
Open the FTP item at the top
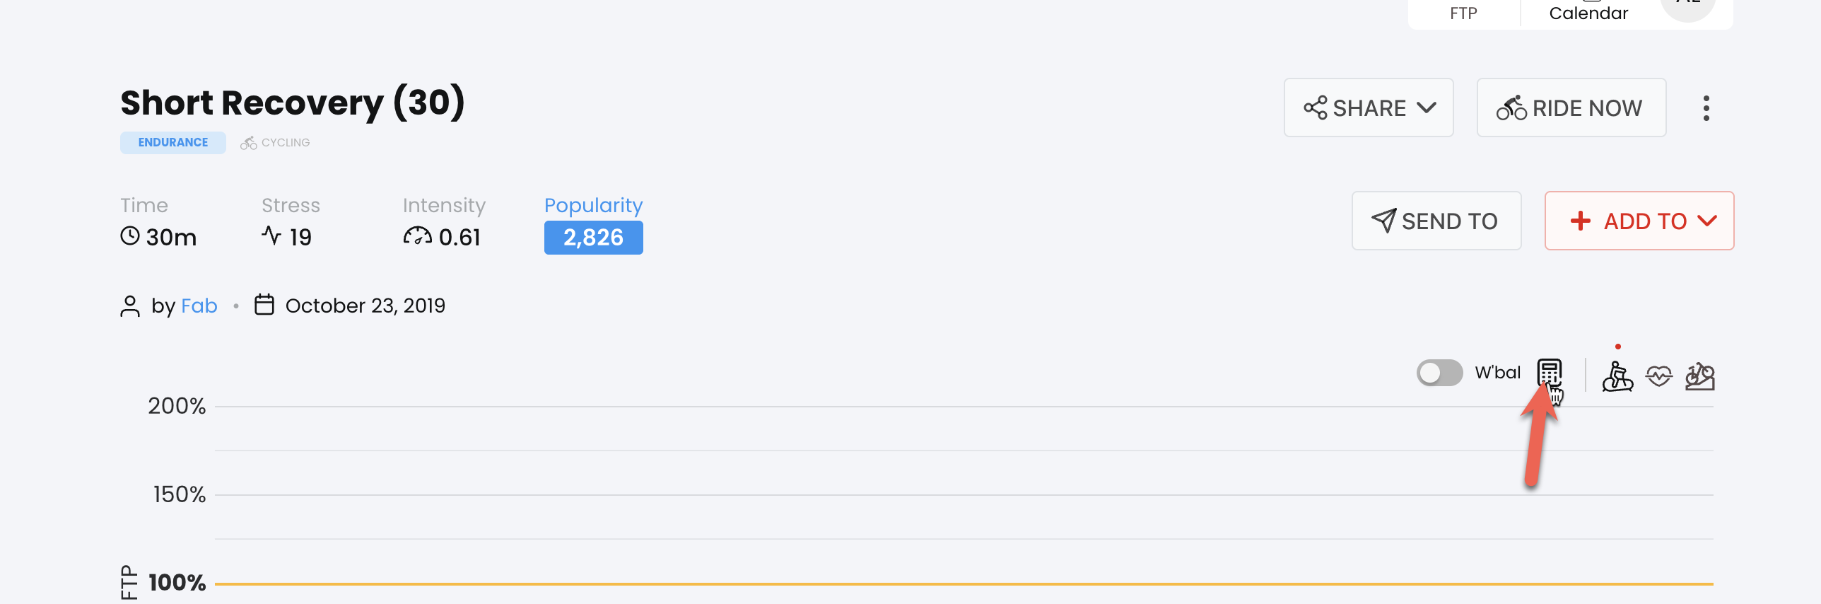click(1463, 13)
